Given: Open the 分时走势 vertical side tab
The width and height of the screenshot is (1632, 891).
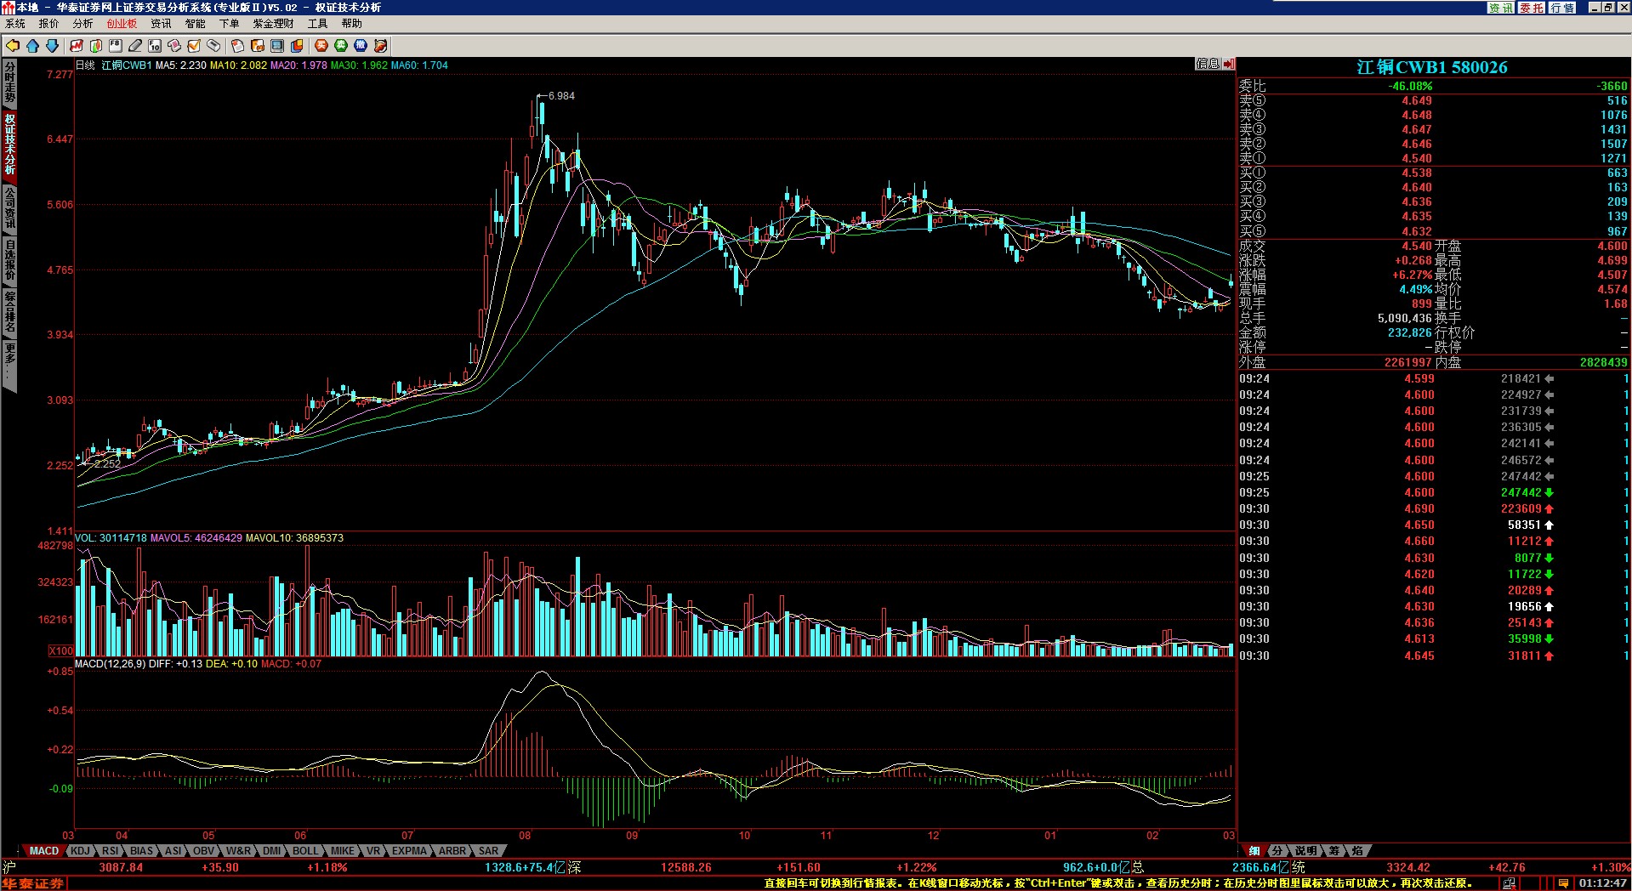Looking at the screenshot, I should pyautogui.click(x=10, y=82).
